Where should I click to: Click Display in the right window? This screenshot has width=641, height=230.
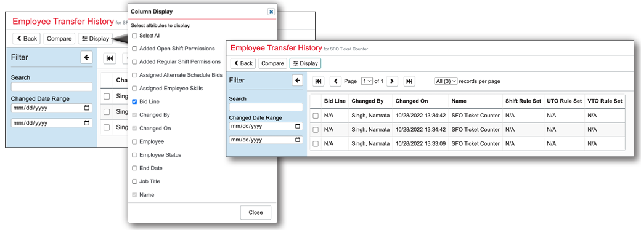pyautogui.click(x=305, y=63)
